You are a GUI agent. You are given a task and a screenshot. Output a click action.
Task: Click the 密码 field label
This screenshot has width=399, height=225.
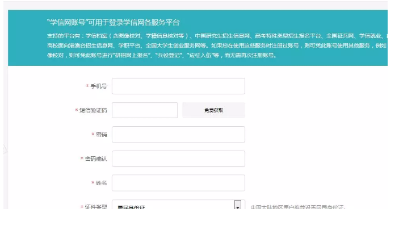(x=101, y=135)
